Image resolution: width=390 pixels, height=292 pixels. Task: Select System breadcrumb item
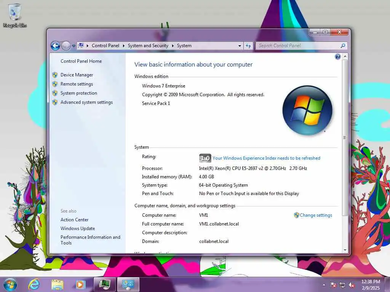[x=184, y=46]
